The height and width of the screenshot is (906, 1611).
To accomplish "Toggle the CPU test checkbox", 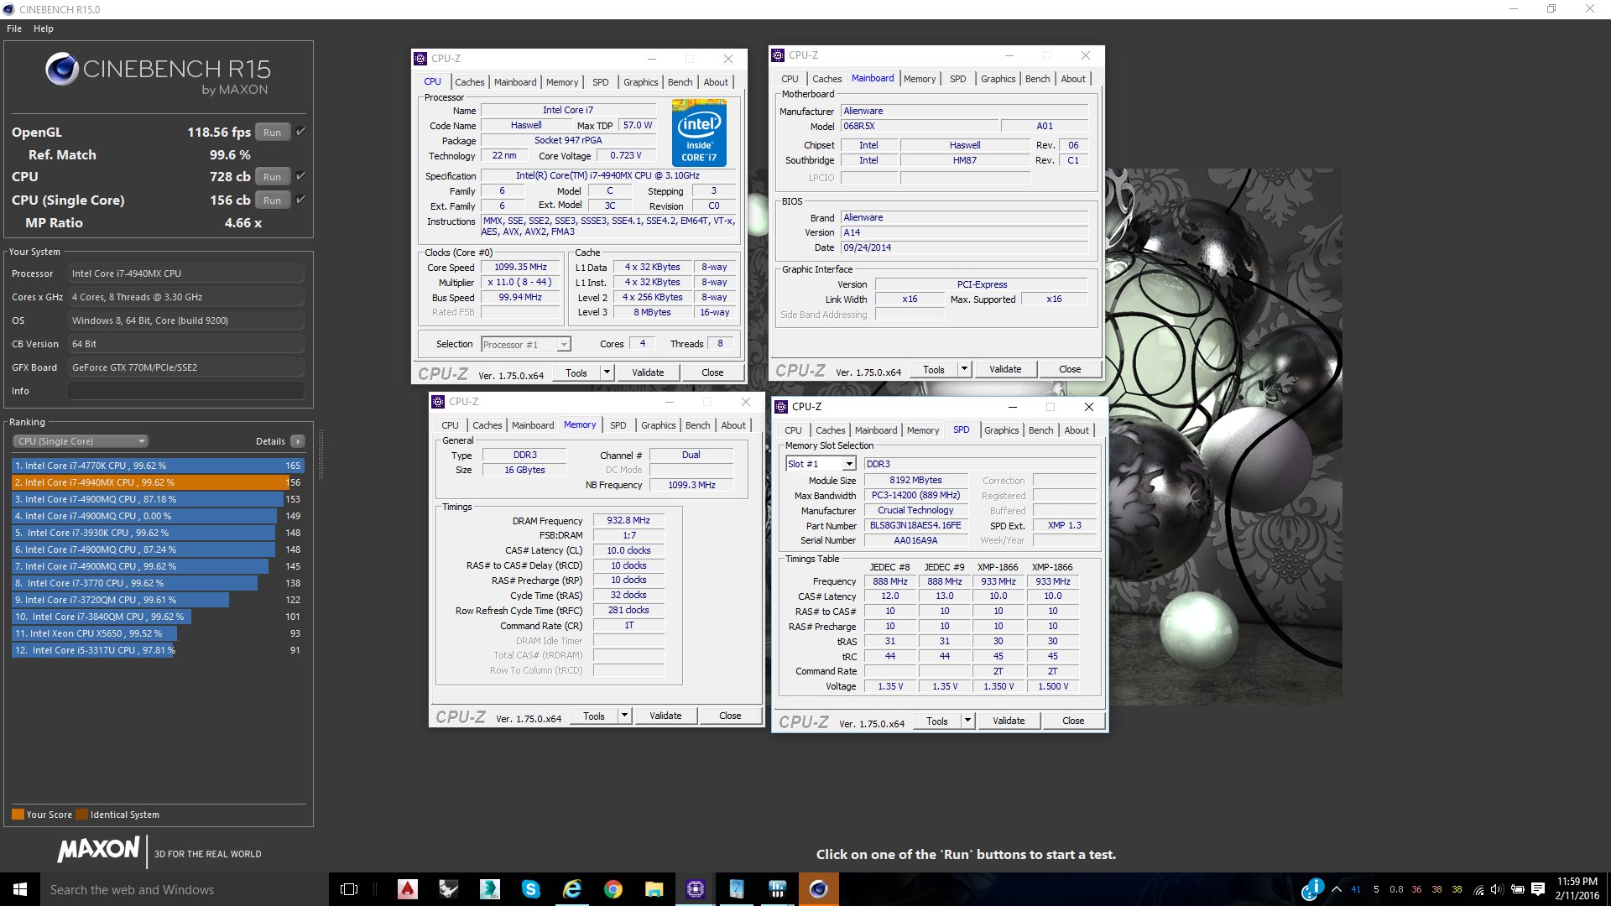I will pyautogui.click(x=300, y=176).
